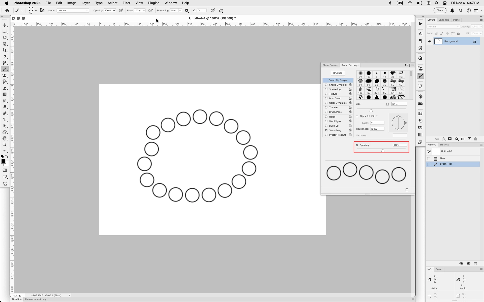Enable the Shape Dynamics checkbox
The height and width of the screenshot is (302, 484).
point(326,85)
